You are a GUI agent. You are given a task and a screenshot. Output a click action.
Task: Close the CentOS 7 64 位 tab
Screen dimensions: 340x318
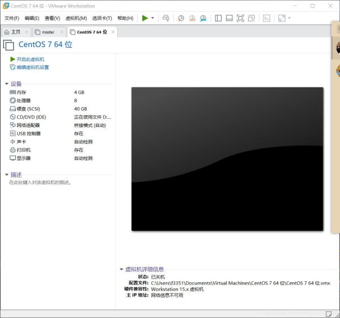(113, 32)
